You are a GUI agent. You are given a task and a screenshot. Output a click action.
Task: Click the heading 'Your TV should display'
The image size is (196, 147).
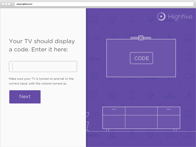[x=42, y=41]
